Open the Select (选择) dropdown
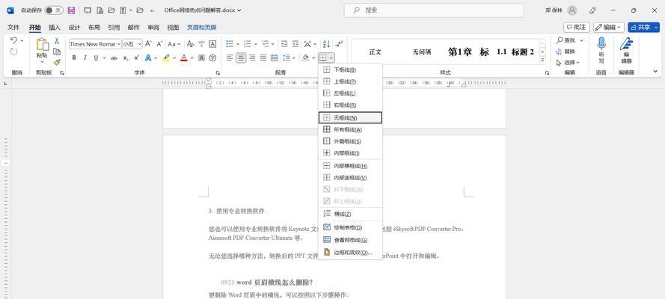This screenshot has width=665, height=299. tap(568, 62)
